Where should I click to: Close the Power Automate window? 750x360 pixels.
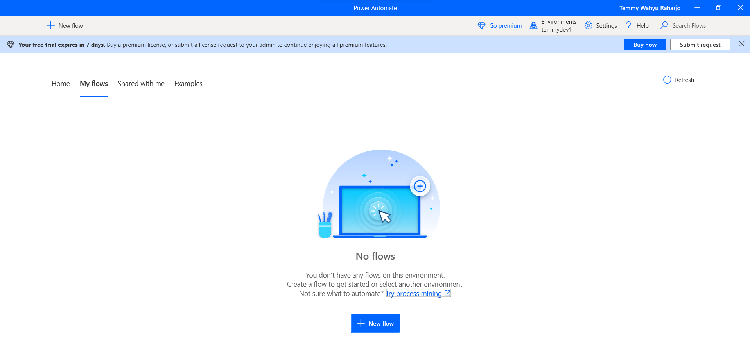point(740,8)
